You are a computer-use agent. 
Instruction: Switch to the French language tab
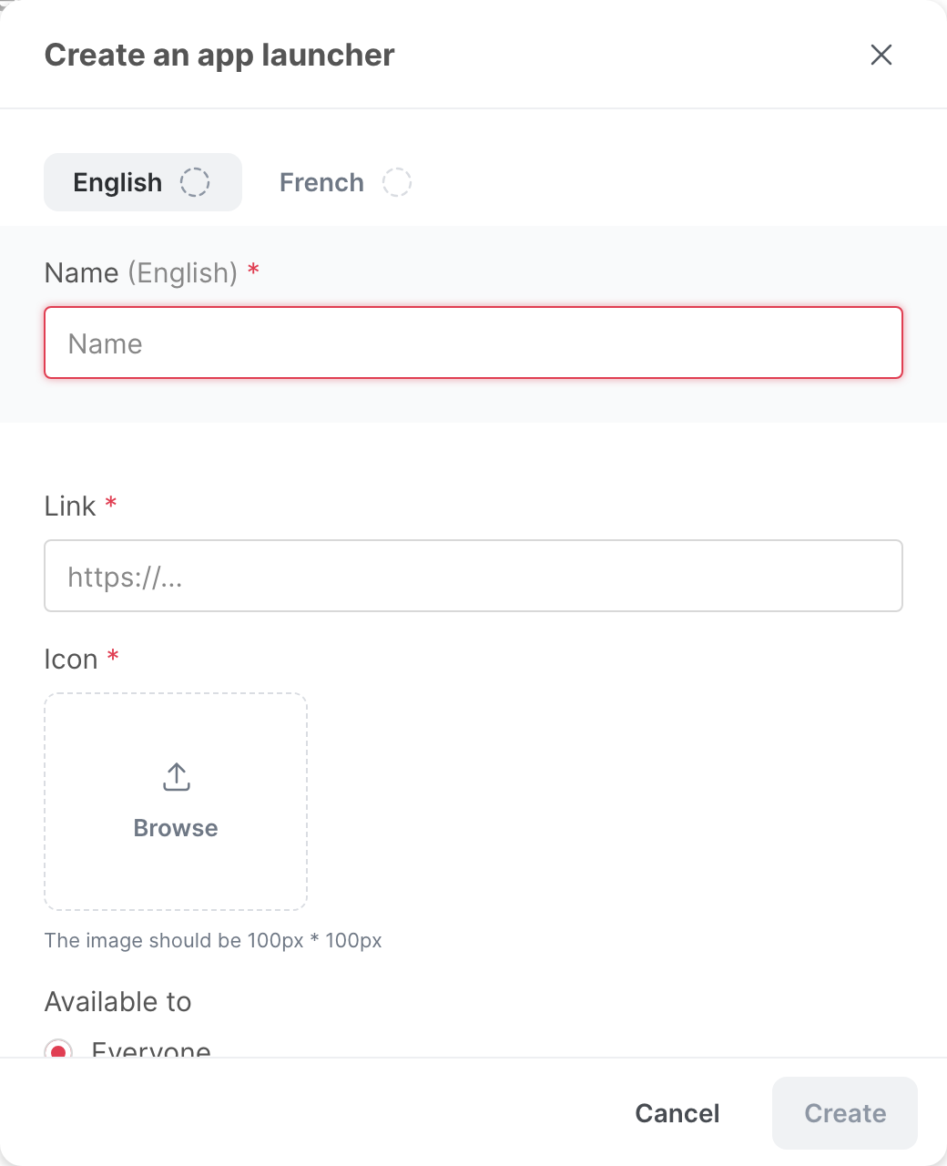pyautogui.click(x=345, y=182)
